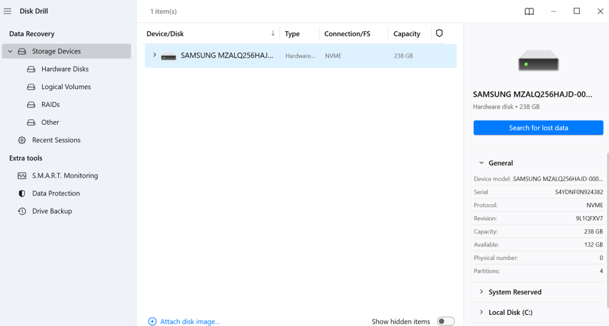Click the Data Protection shield icon
This screenshot has width=609, height=326.
coord(22,194)
